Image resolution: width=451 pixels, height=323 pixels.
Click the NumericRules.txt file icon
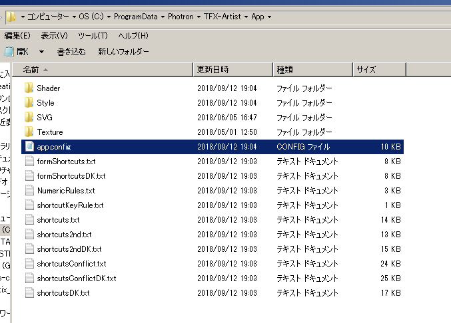(29, 191)
